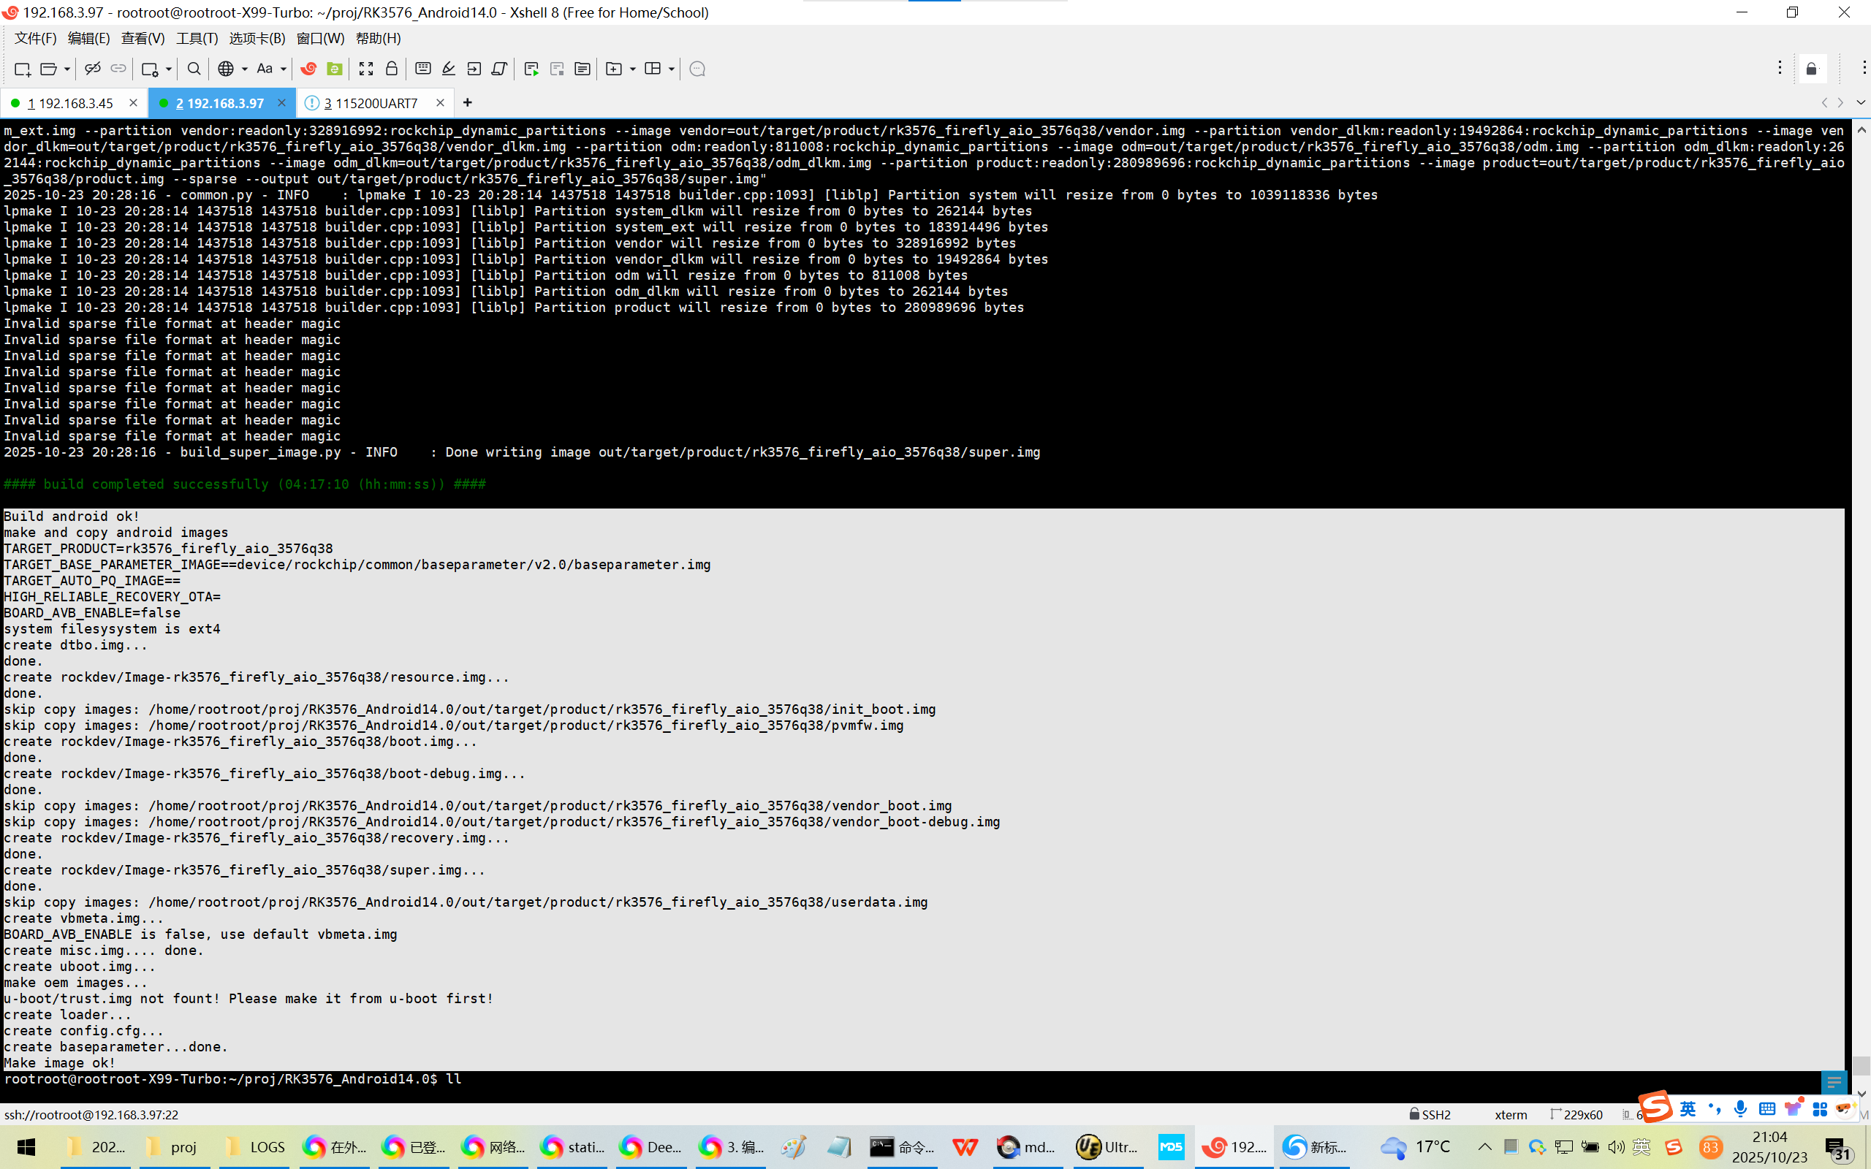Click the New Session icon
This screenshot has height=1169, width=1871.
coord(22,69)
